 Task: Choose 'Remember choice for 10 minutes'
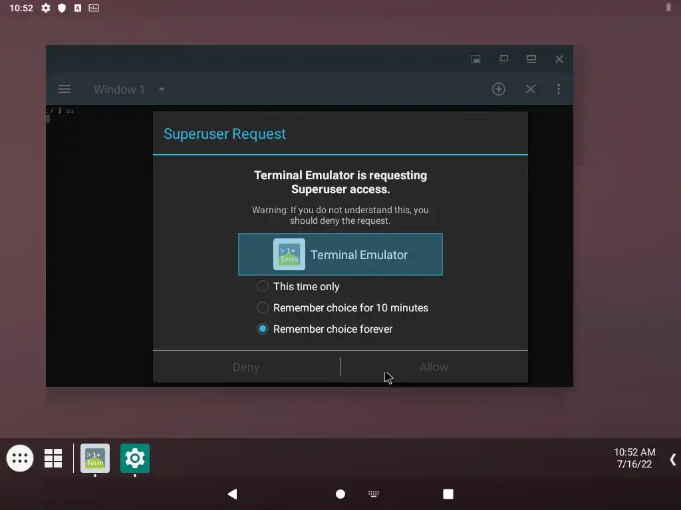342,308
